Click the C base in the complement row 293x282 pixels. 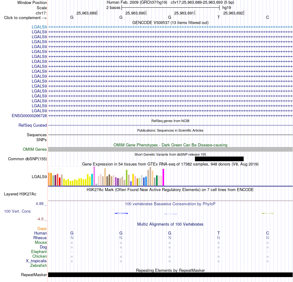[268, 17]
